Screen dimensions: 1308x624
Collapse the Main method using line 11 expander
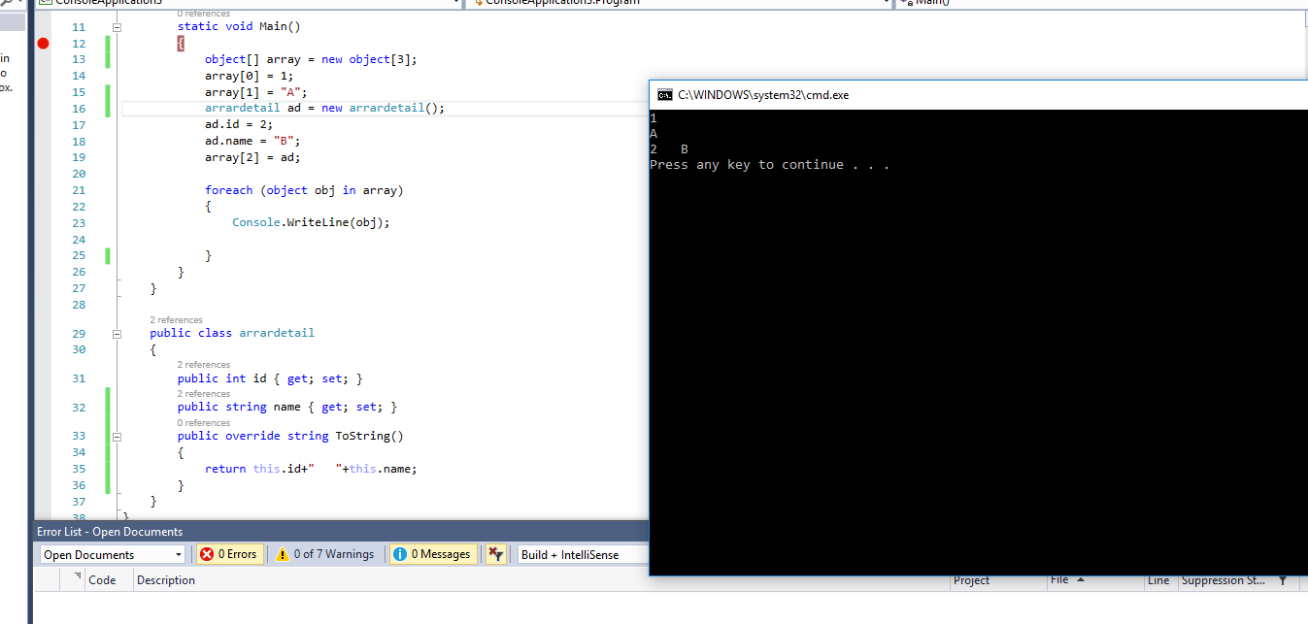(x=117, y=26)
